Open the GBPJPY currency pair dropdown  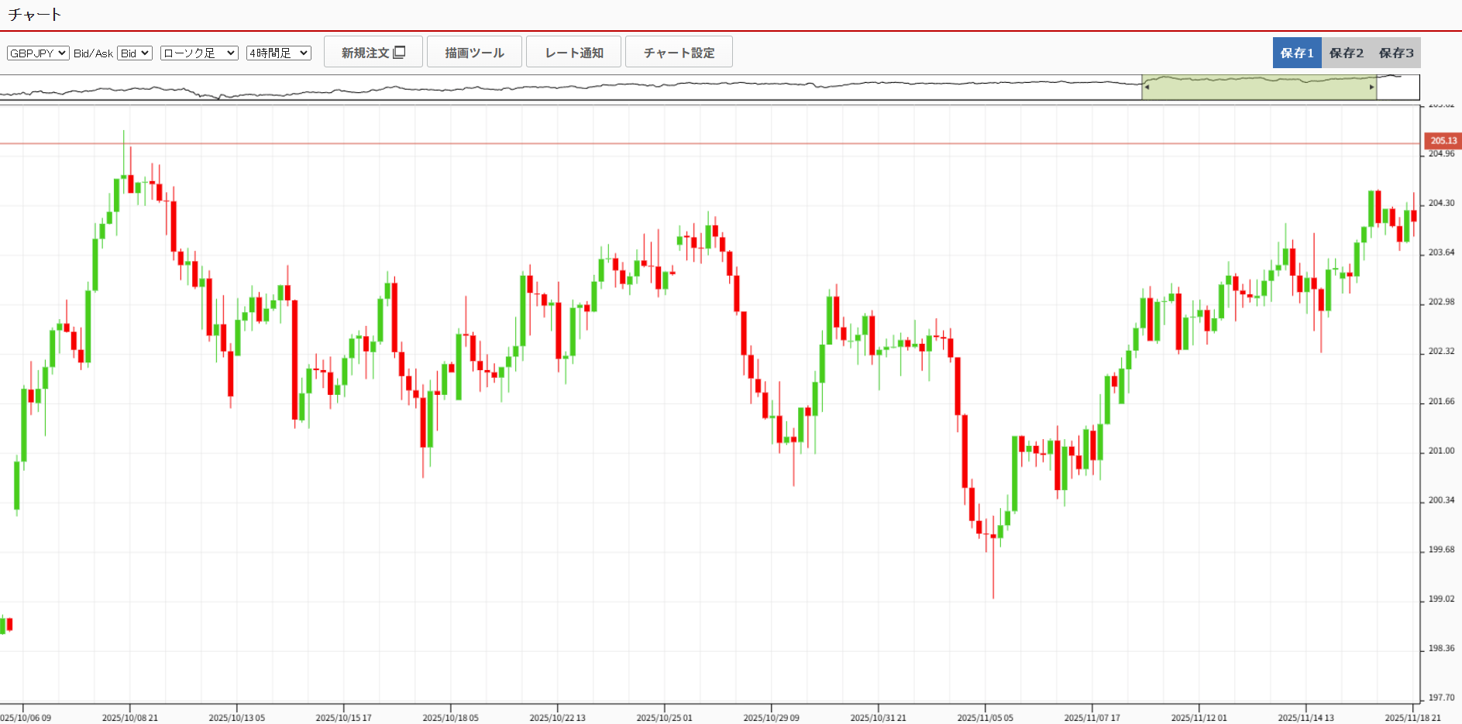(38, 53)
